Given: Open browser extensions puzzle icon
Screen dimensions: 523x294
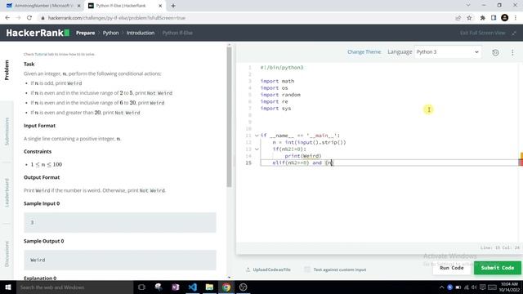Looking at the screenshot, I should pyautogui.click(x=482, y=18).
